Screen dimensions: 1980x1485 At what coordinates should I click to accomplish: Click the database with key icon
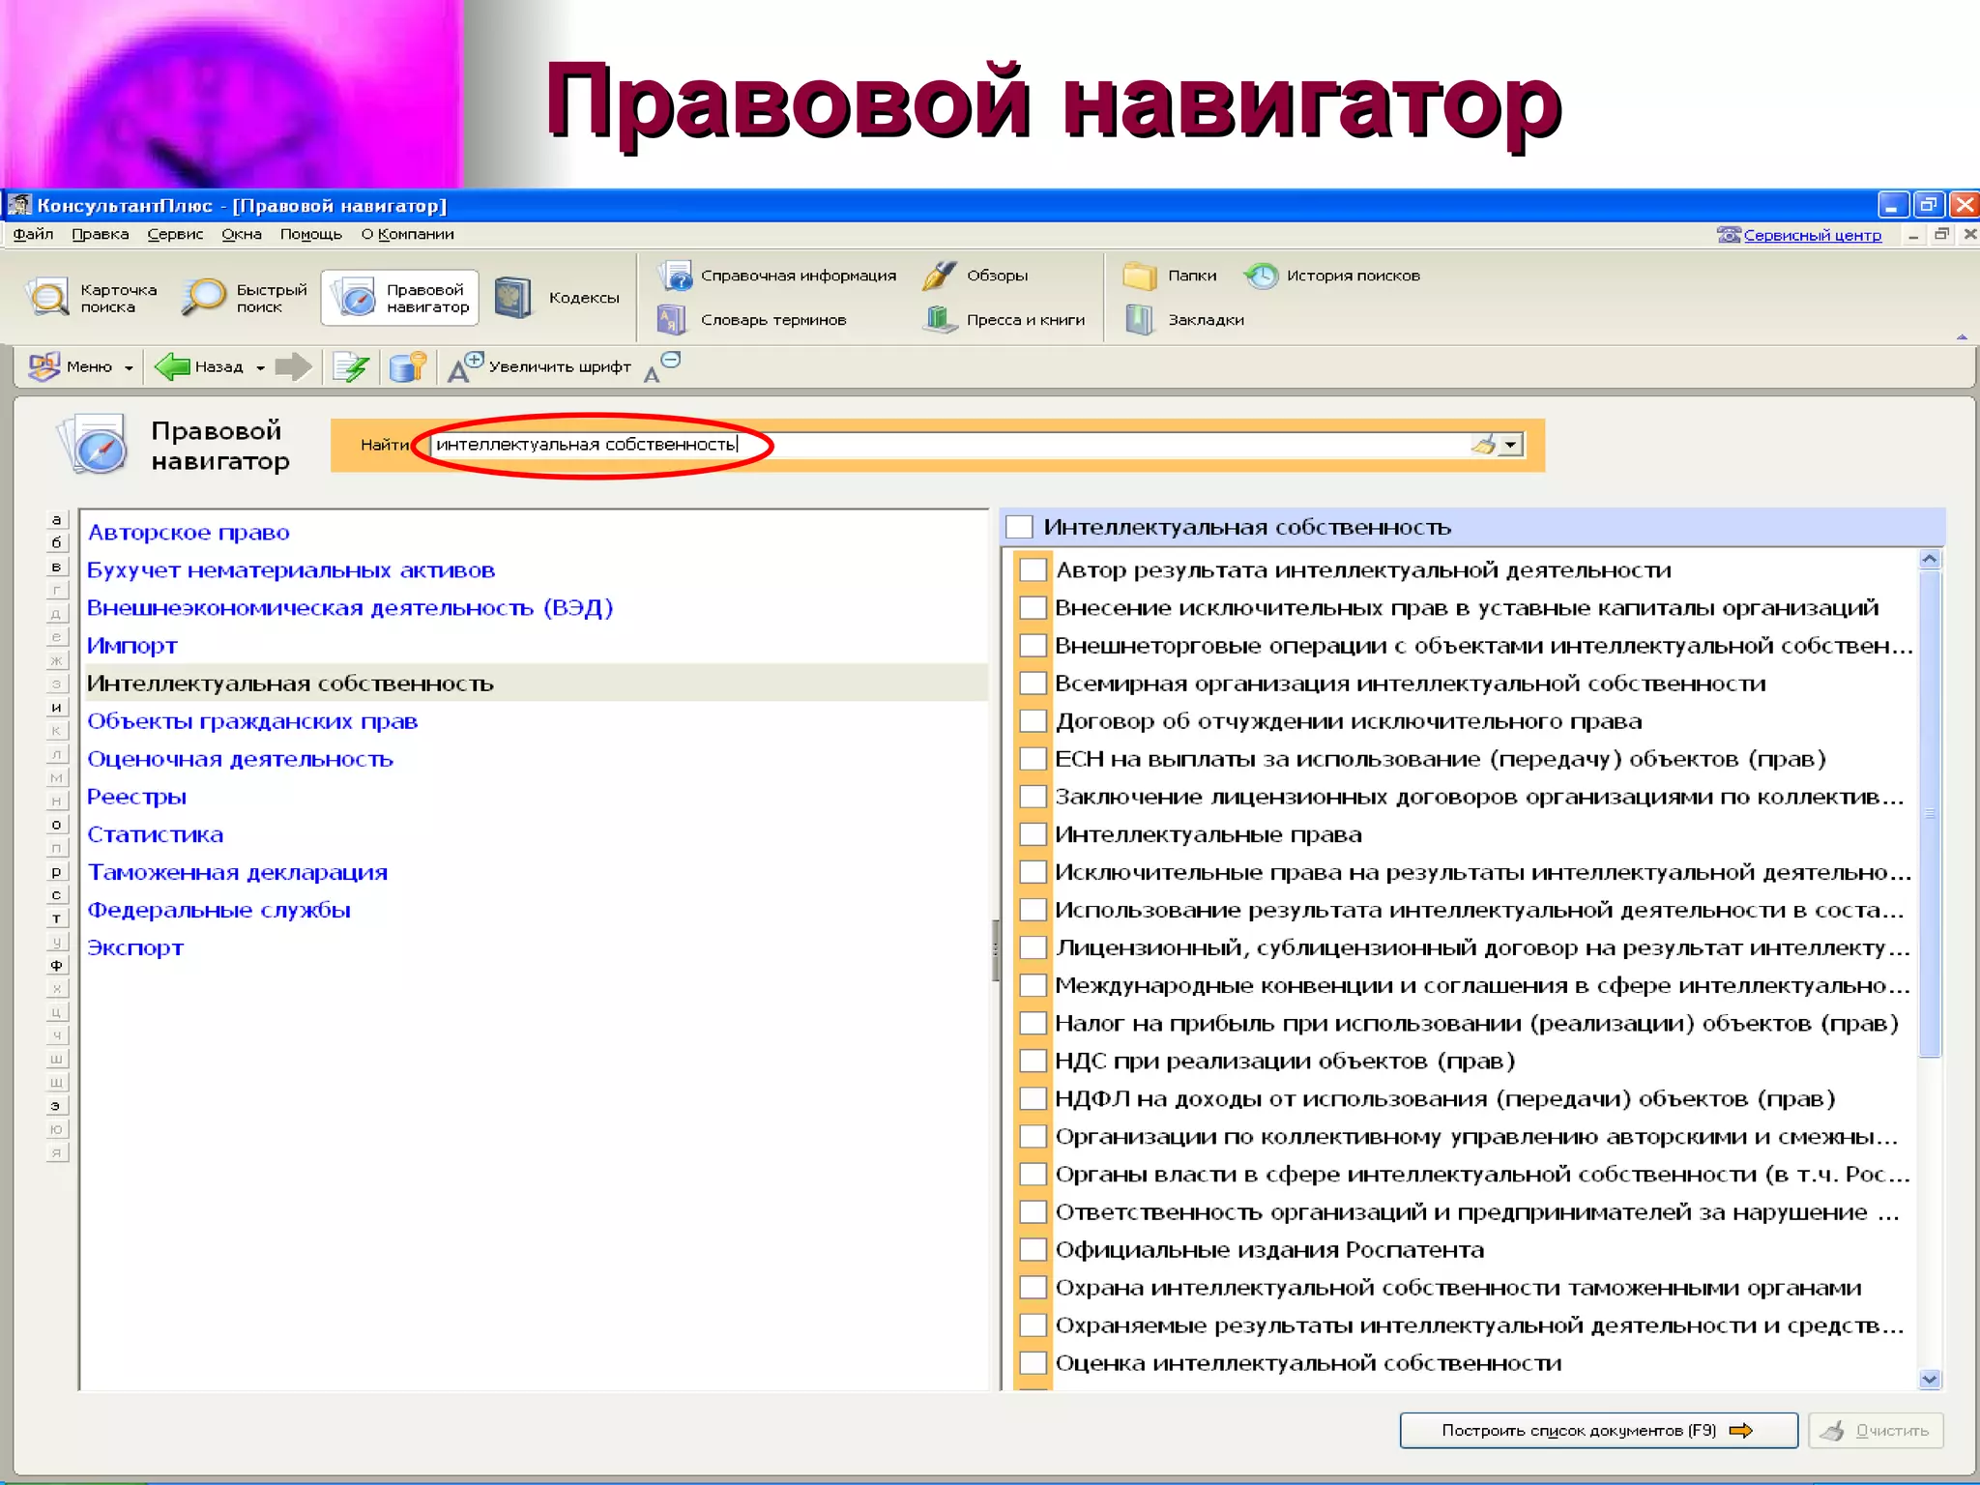[407, 366]
